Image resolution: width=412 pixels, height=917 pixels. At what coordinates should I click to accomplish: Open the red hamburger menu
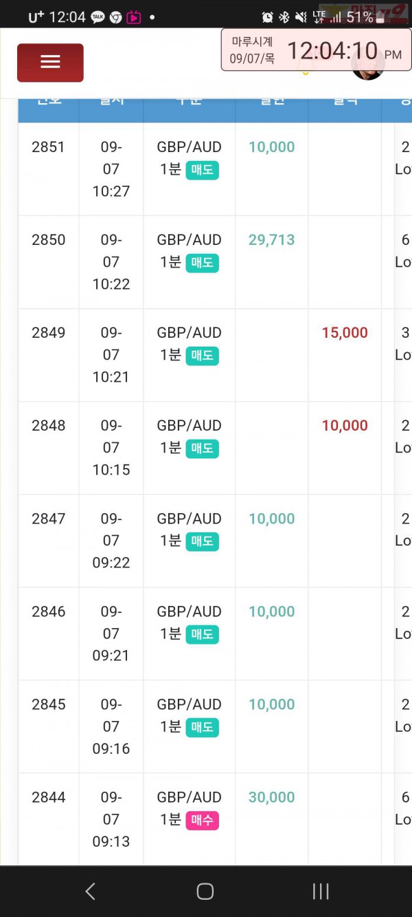point(50,63)
